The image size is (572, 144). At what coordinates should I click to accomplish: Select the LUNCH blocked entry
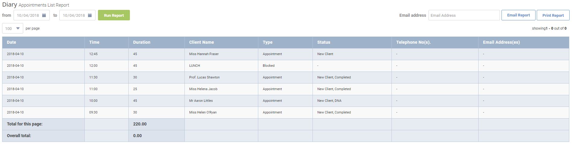coord(286,66)
